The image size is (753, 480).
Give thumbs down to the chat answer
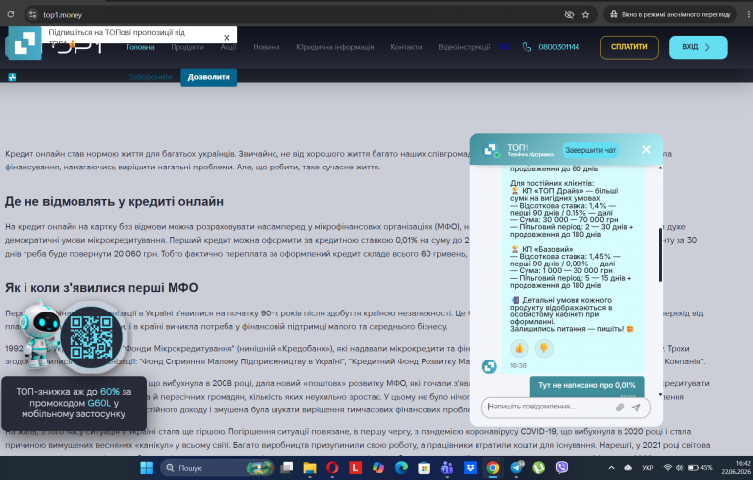(544, 348)
